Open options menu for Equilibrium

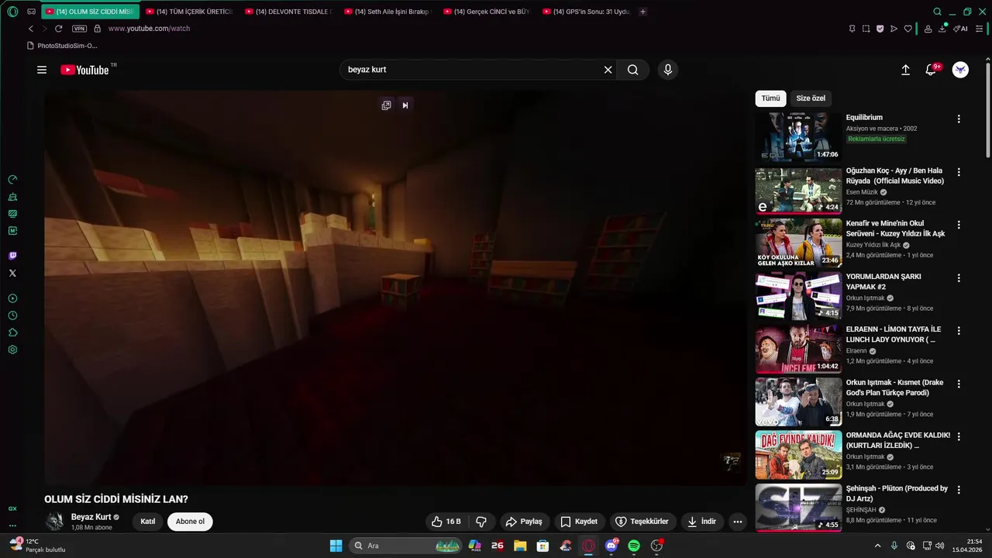[x=959, y=119]
